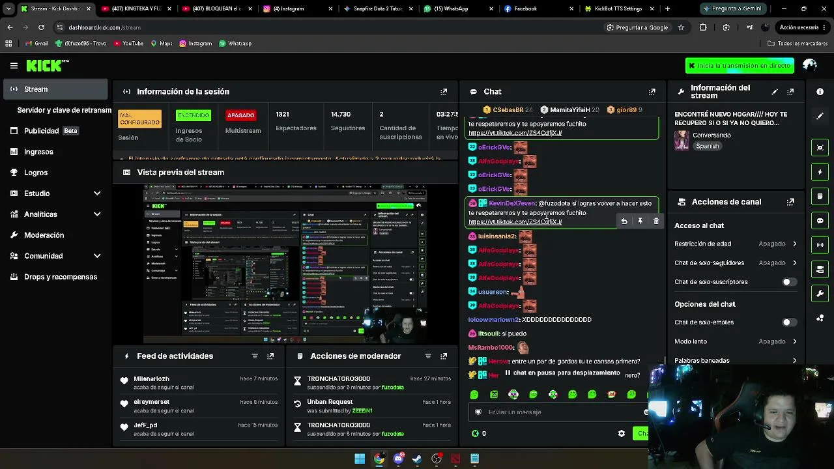
Task: Pop out the Información del stream panel
Action: tap(790, 92)
